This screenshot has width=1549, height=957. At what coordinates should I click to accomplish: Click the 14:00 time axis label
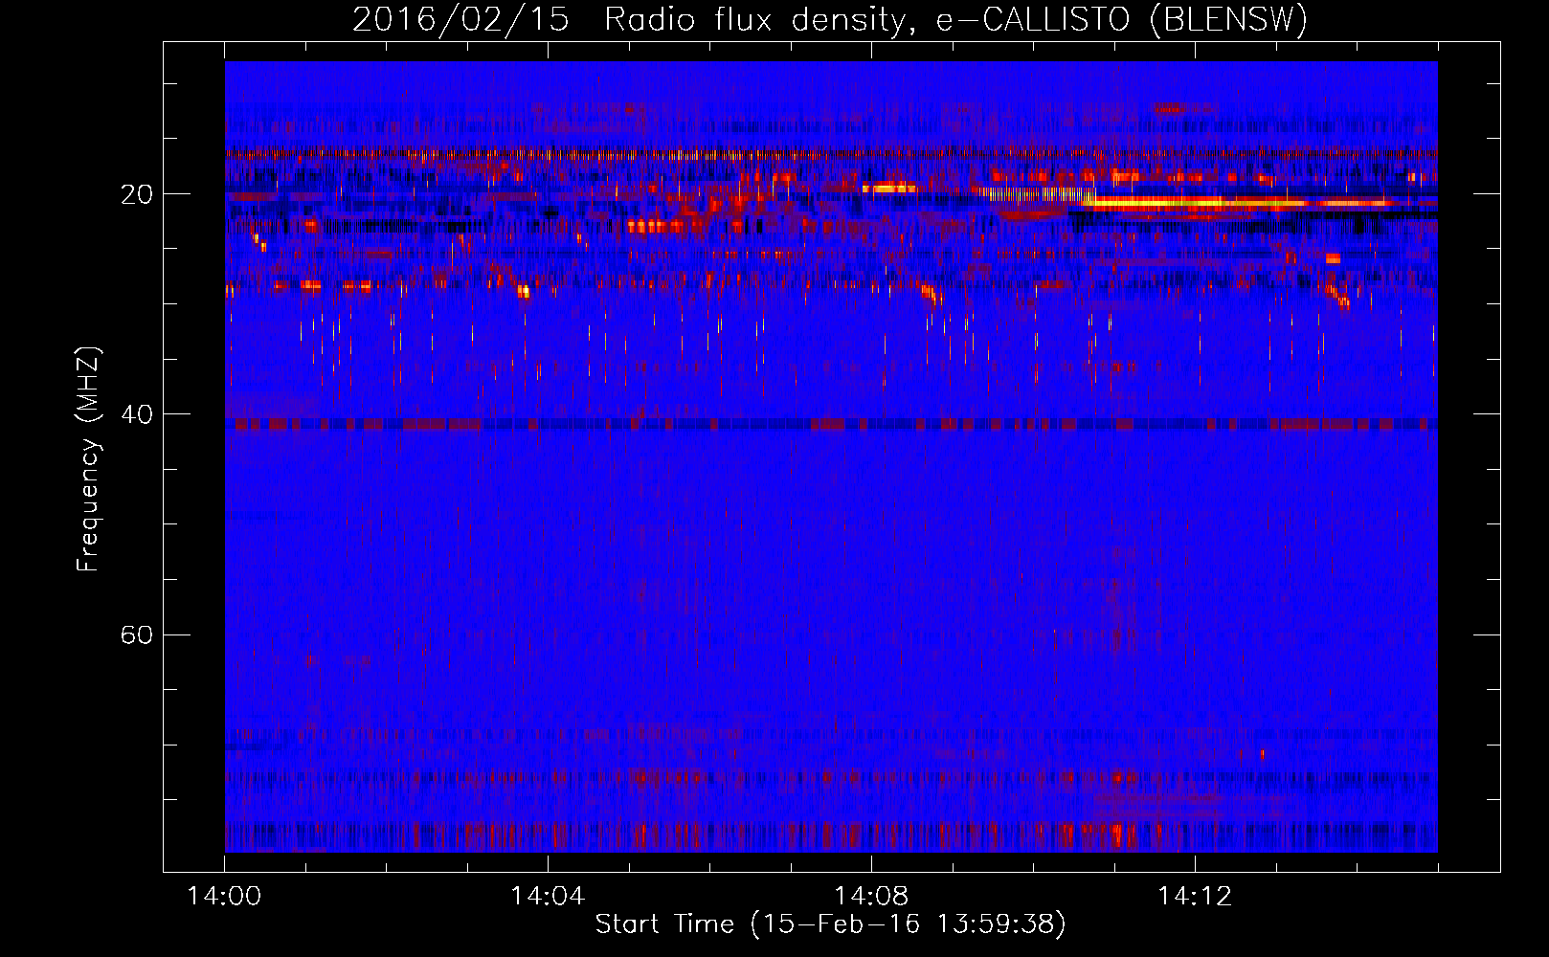224,897
